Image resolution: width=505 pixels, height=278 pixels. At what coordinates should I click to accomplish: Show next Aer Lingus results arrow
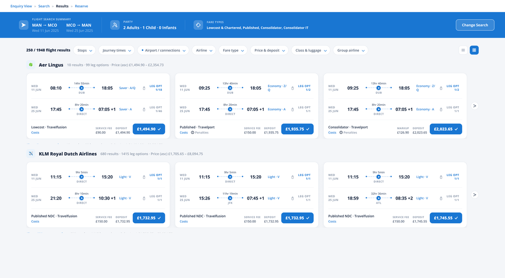474,106
